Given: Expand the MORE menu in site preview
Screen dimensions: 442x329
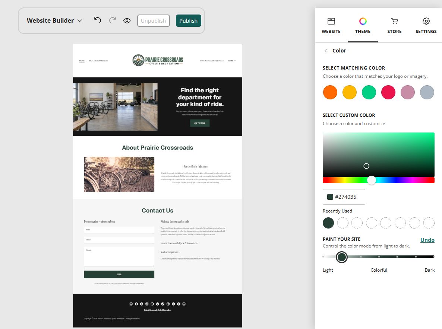Looking at the screenshot, I should (x=232, y=61).
